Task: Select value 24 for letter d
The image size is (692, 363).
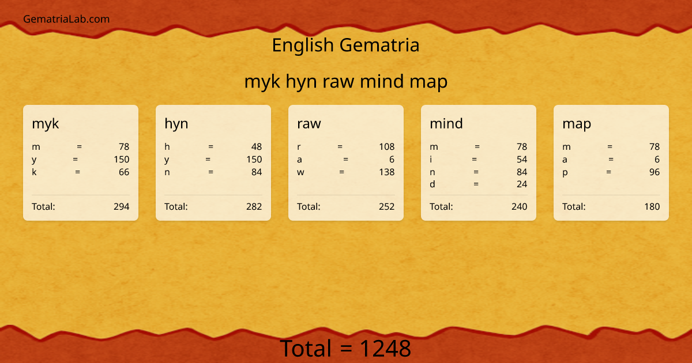Action: (522, 185)
